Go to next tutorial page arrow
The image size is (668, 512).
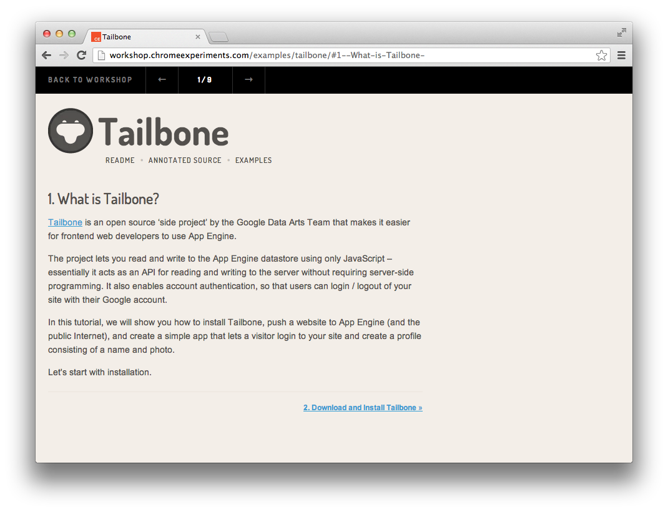click(x=249, y=80)
